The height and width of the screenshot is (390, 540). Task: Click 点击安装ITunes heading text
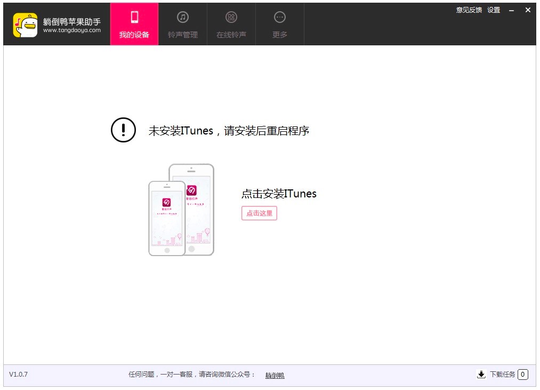[x=279, y=194]
